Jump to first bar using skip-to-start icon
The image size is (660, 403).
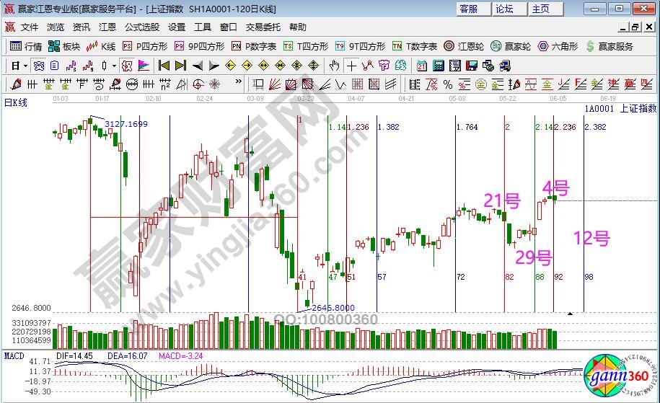tap(164, 65)
